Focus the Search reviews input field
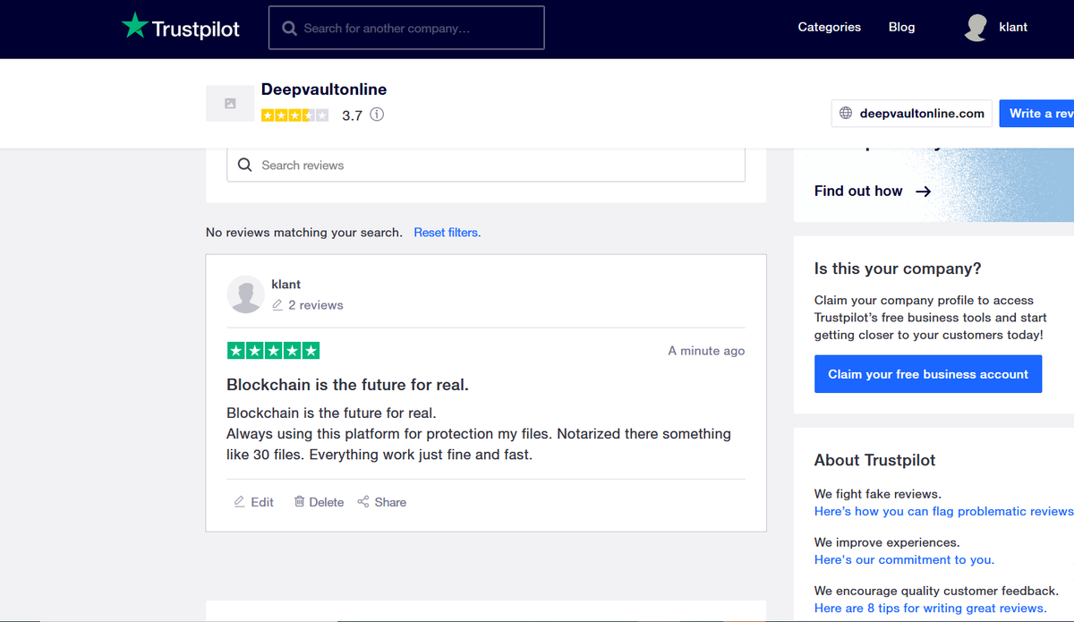 tap(486, 166)
